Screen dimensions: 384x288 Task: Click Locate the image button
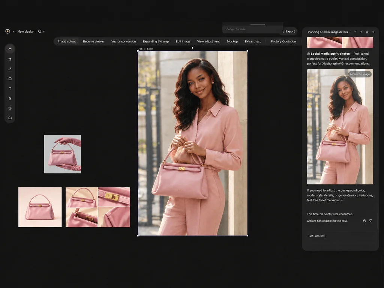[360, 74]
